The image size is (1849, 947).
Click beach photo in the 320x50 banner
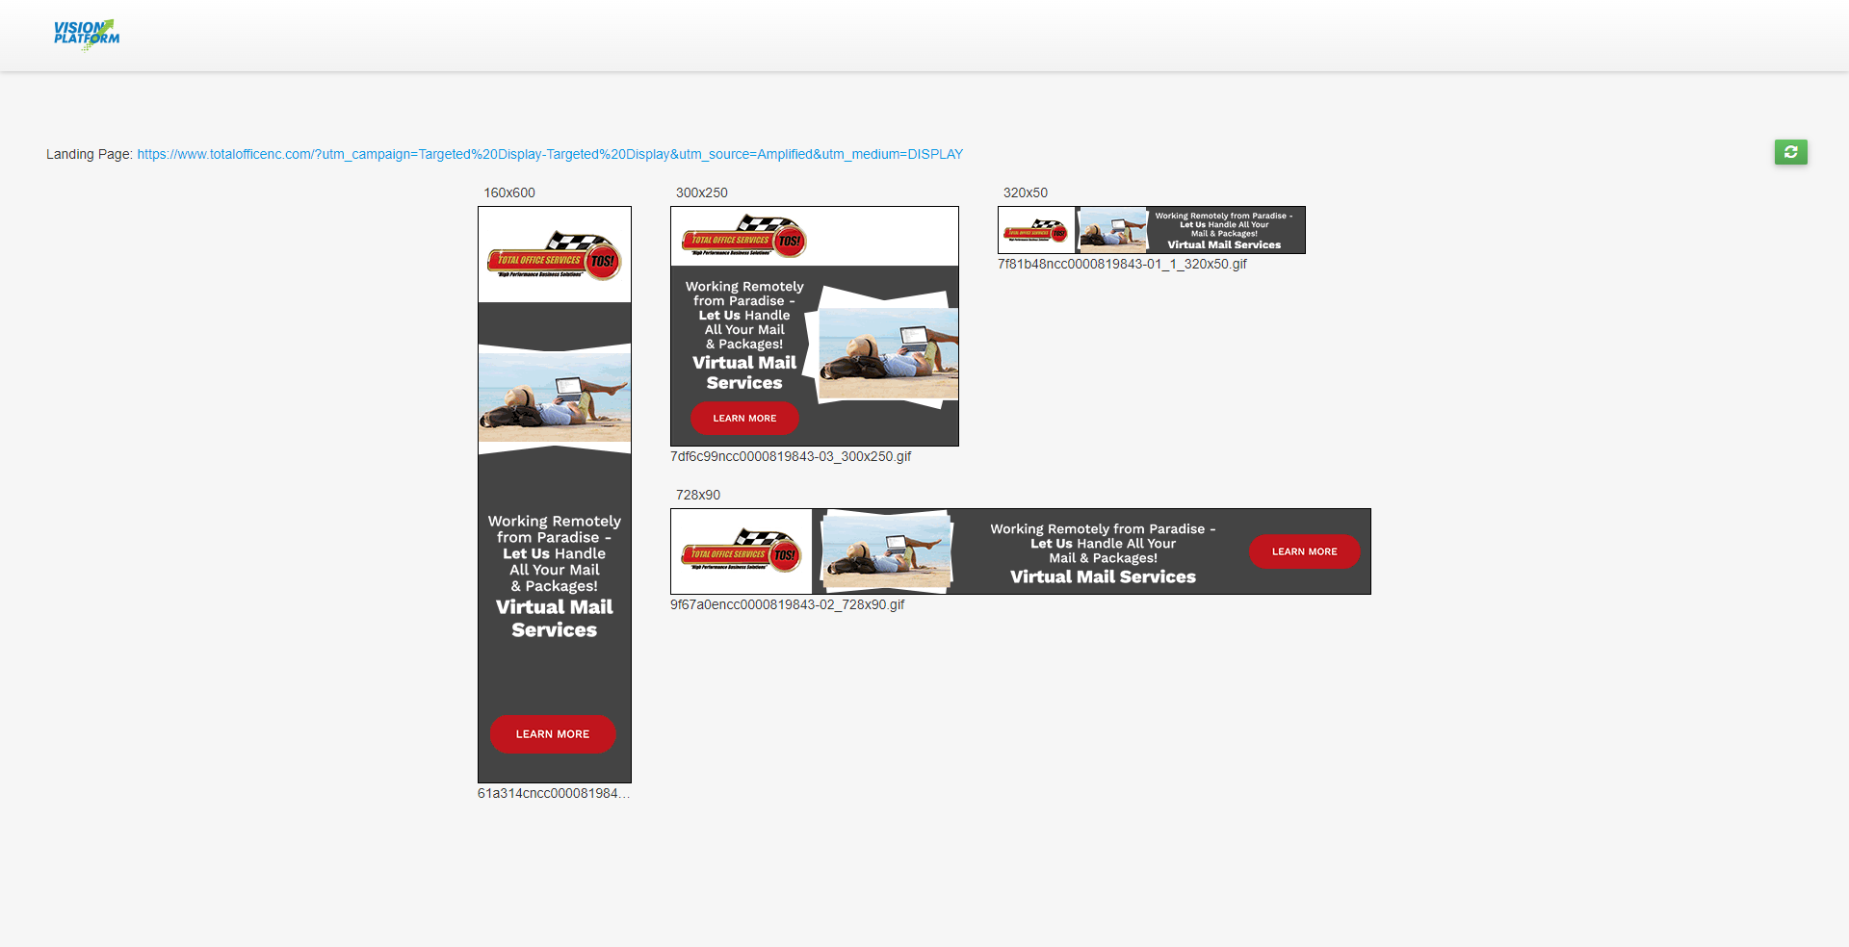[x=1112, y=231]
